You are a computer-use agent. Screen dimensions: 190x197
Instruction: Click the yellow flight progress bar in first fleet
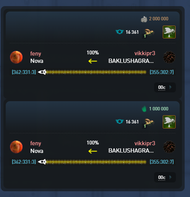(96, 72)
